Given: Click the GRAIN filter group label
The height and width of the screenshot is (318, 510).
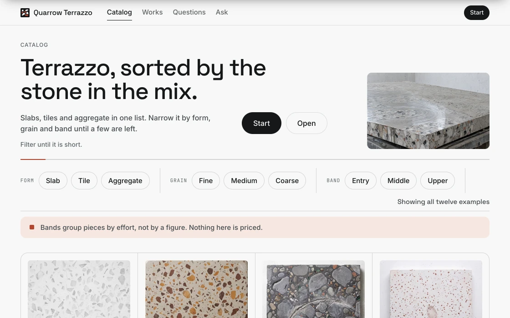Looking at the screenshot, I should pyautogui.click(x=178, y=180).
